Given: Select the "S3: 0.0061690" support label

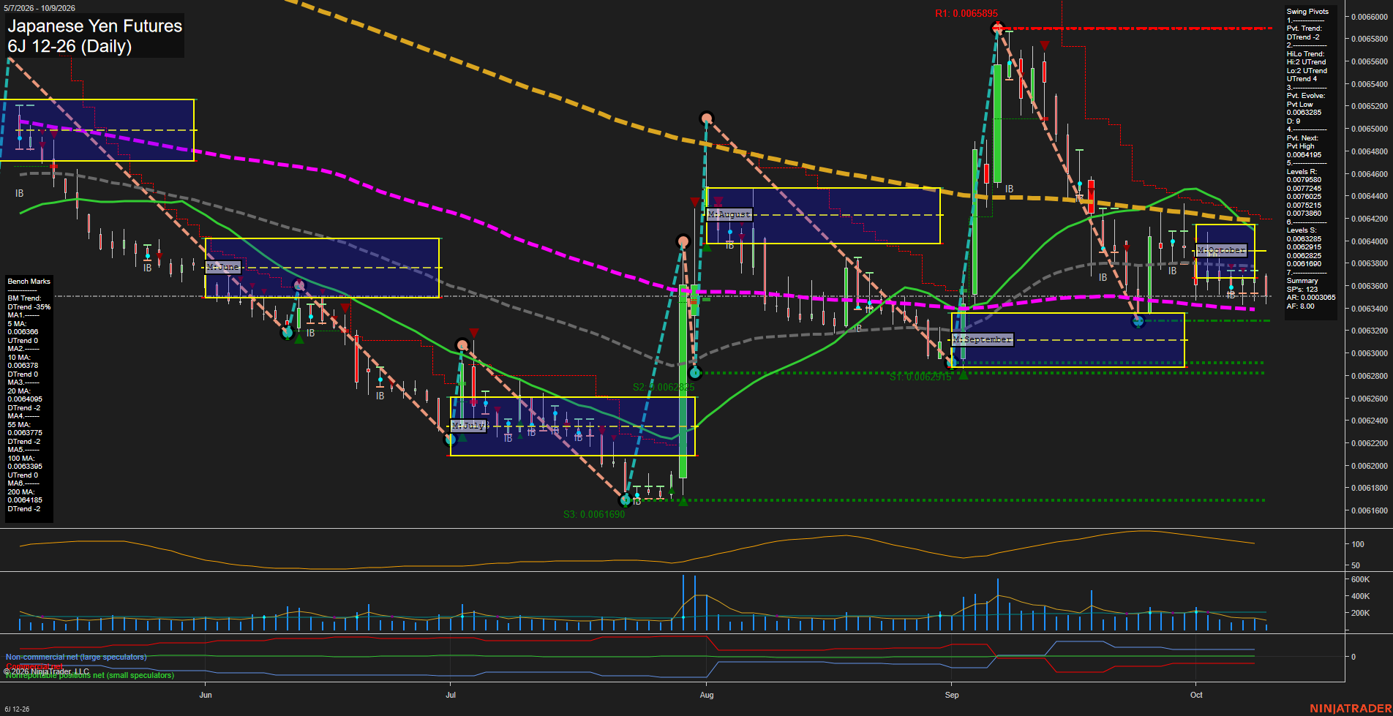Looking at the screenshot, I should (x=594, y=514).
